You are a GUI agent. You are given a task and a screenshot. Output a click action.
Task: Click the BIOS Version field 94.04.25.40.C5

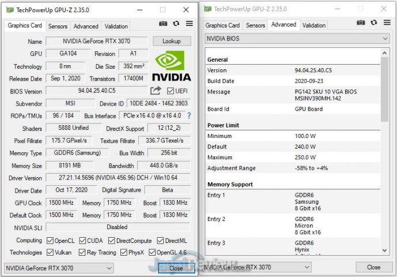point(96,91)
